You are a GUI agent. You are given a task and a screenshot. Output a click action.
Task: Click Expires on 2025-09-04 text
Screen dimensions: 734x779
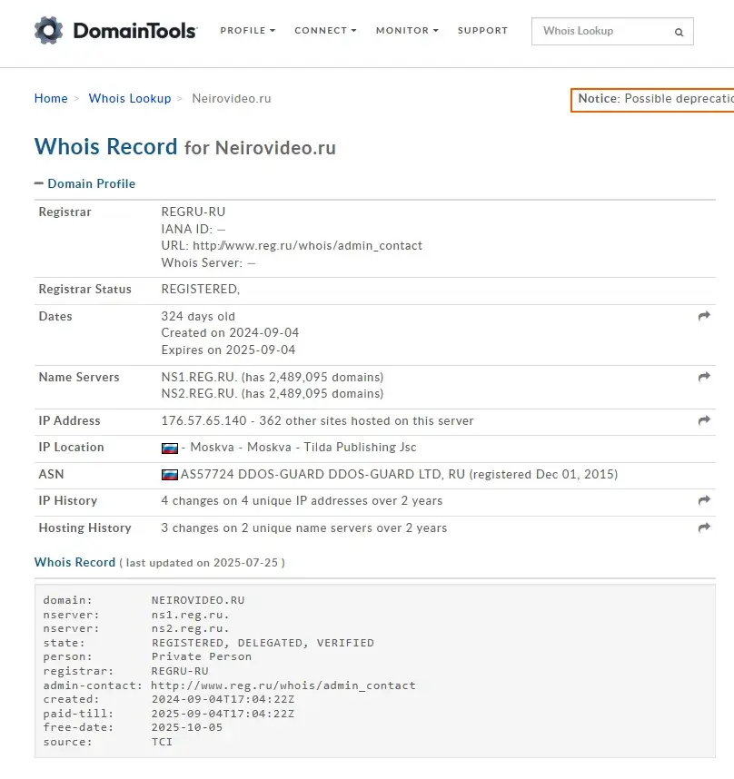coord(228,350)
